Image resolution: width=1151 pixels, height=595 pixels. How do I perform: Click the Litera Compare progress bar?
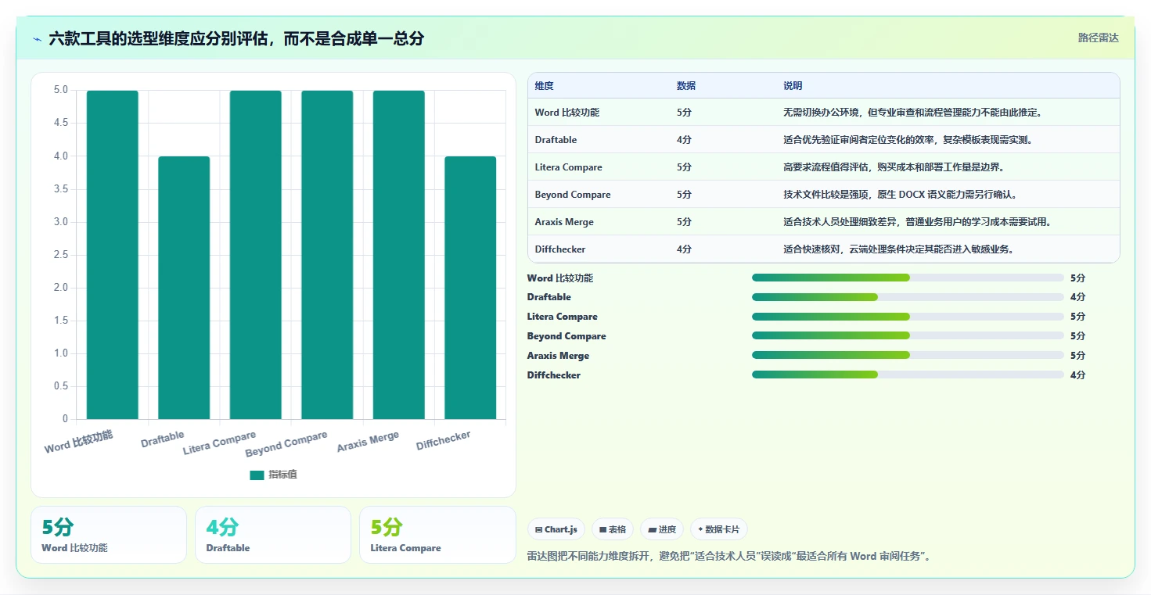tap(908, 317)
